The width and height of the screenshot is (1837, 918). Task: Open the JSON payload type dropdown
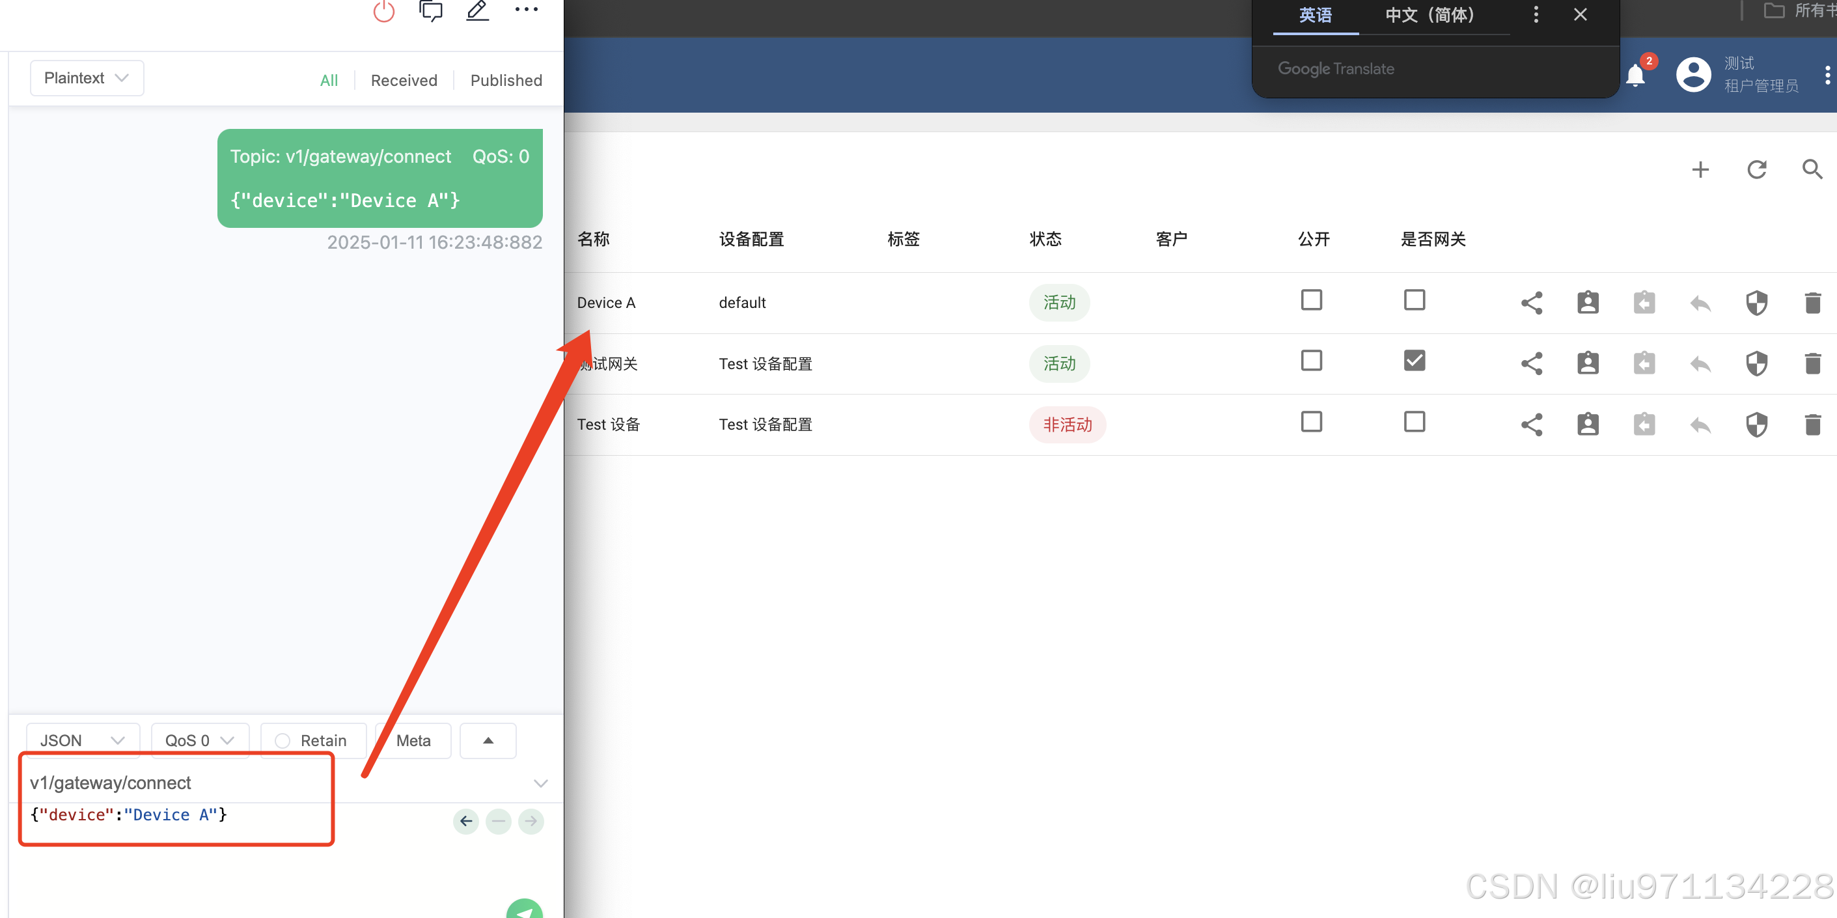click(x=82, y=741)
